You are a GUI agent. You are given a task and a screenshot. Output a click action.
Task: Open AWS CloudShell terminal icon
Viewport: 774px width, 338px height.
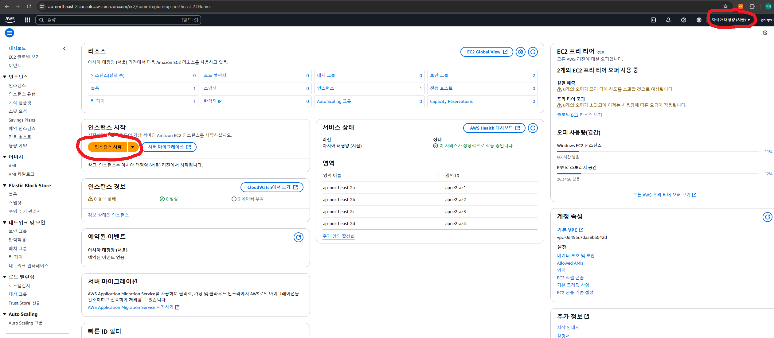653,20
